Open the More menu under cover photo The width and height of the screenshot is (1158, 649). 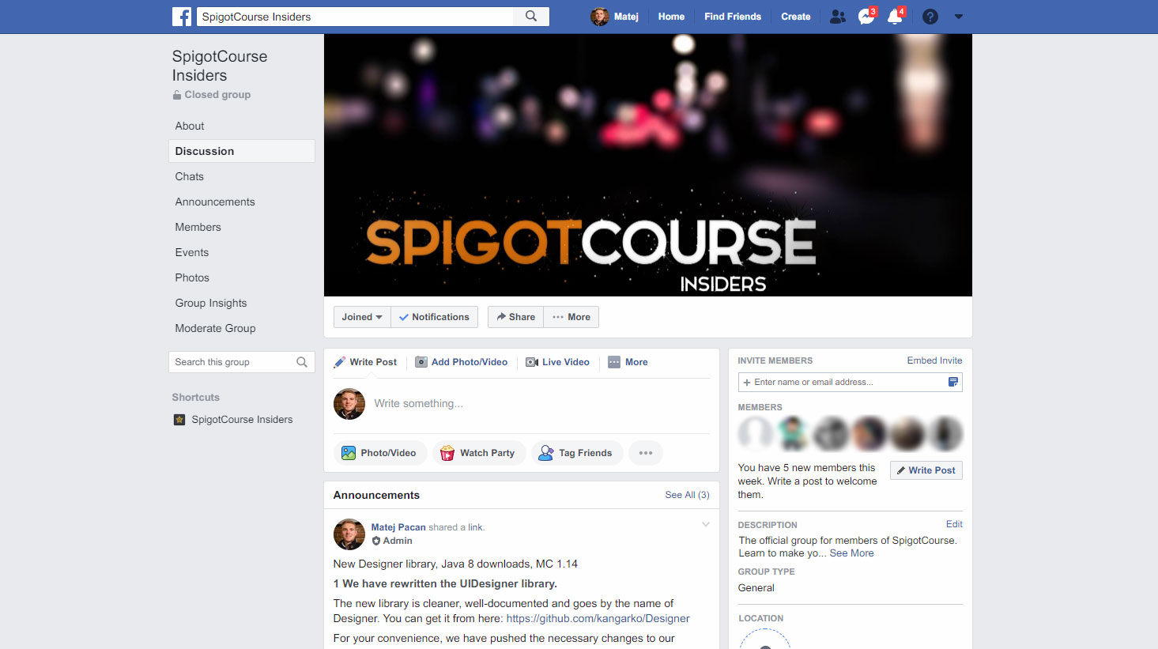pos(571,317)
